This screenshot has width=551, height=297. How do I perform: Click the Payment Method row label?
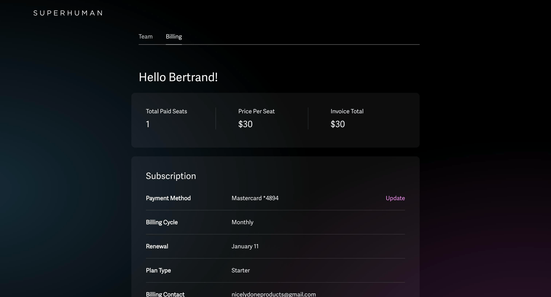pos(168,198)
